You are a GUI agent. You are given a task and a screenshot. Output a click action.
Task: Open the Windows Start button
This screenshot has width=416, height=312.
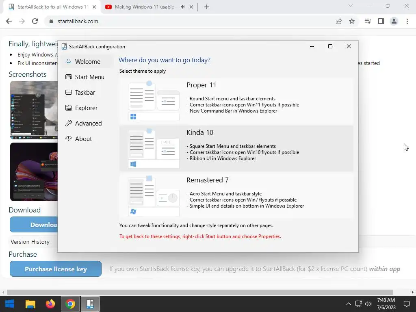(x=10, y=304)
